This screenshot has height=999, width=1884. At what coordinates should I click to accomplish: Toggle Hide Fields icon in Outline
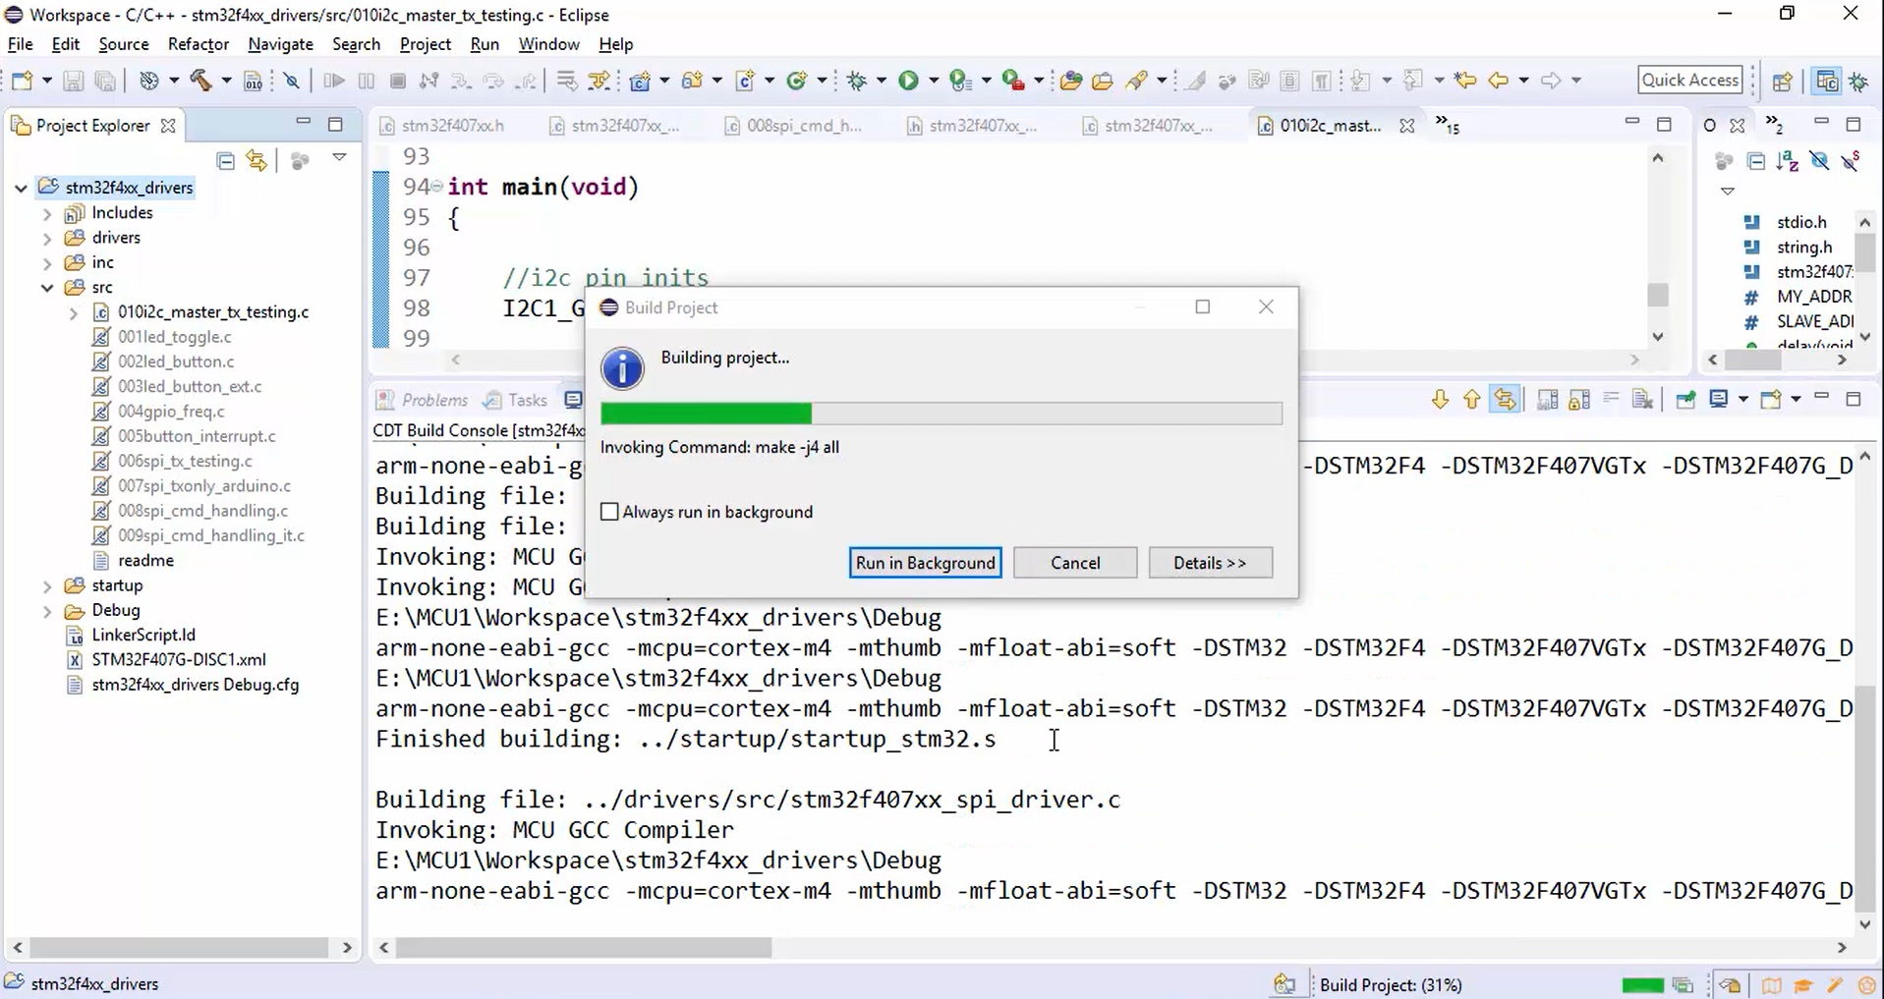point(1819,161)
